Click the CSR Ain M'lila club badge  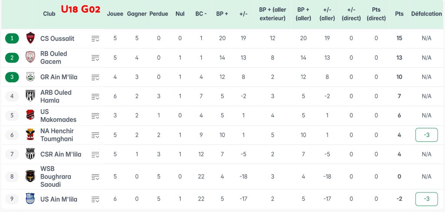(30, 154)
